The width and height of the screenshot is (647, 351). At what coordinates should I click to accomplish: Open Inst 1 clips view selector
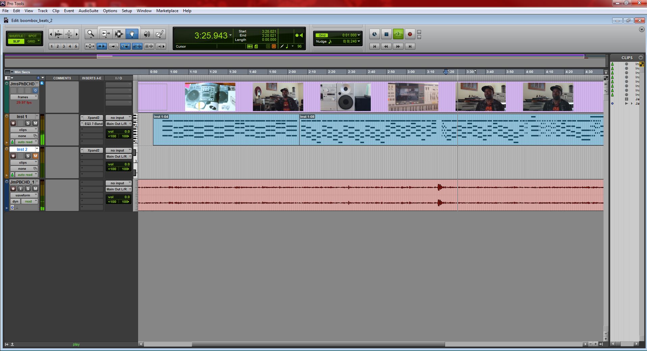point(24,130)
